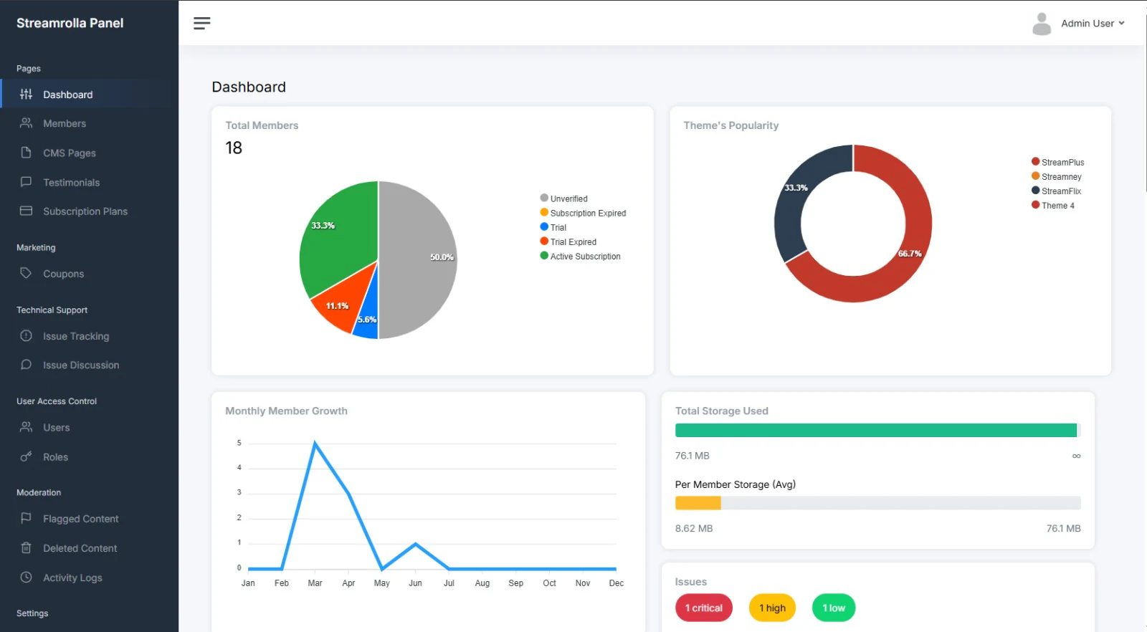This screenshot has width=1147, height=632.
Task: Click the Issue Discussion chat icon
Action: point(27,365)
